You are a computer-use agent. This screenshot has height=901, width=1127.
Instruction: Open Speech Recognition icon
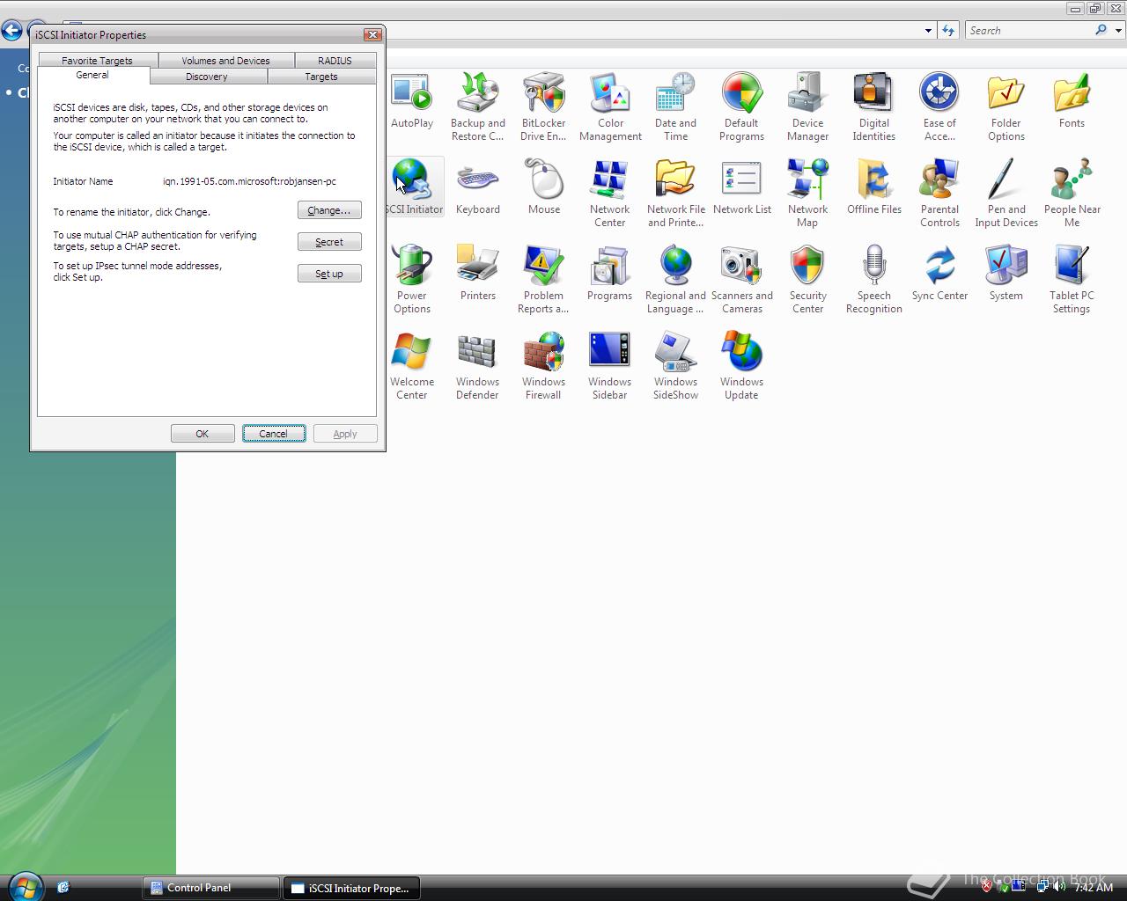tap(874, 280)
